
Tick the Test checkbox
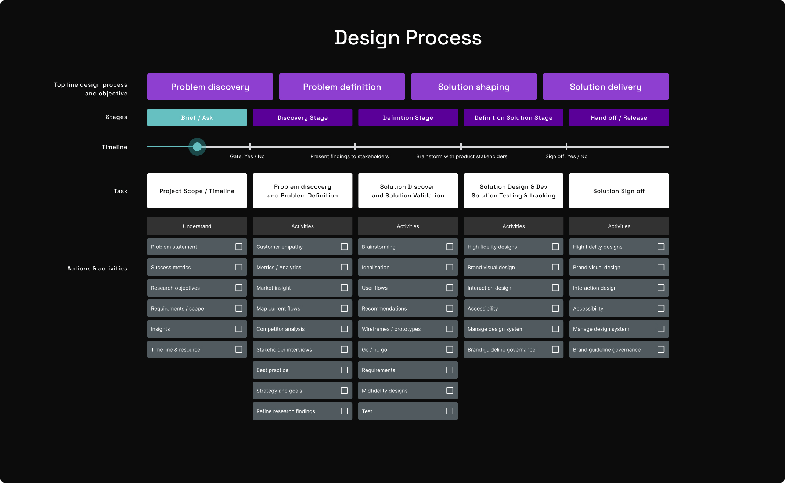click(450, 411)
